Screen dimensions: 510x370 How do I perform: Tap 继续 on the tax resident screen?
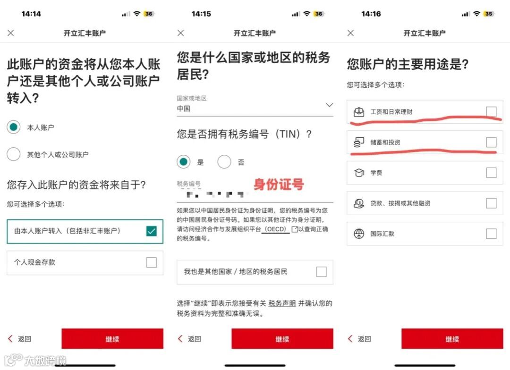tap(282, 339)
